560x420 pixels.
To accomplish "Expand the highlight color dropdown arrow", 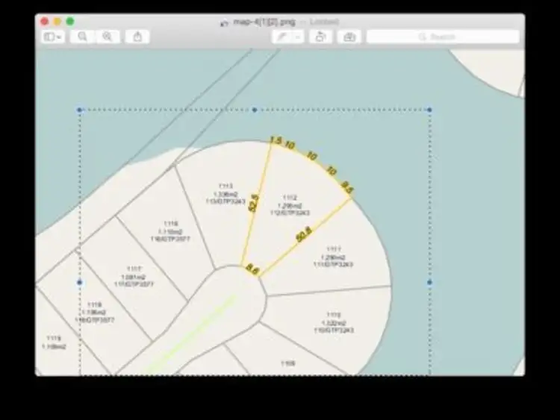I will pos(298,37).
